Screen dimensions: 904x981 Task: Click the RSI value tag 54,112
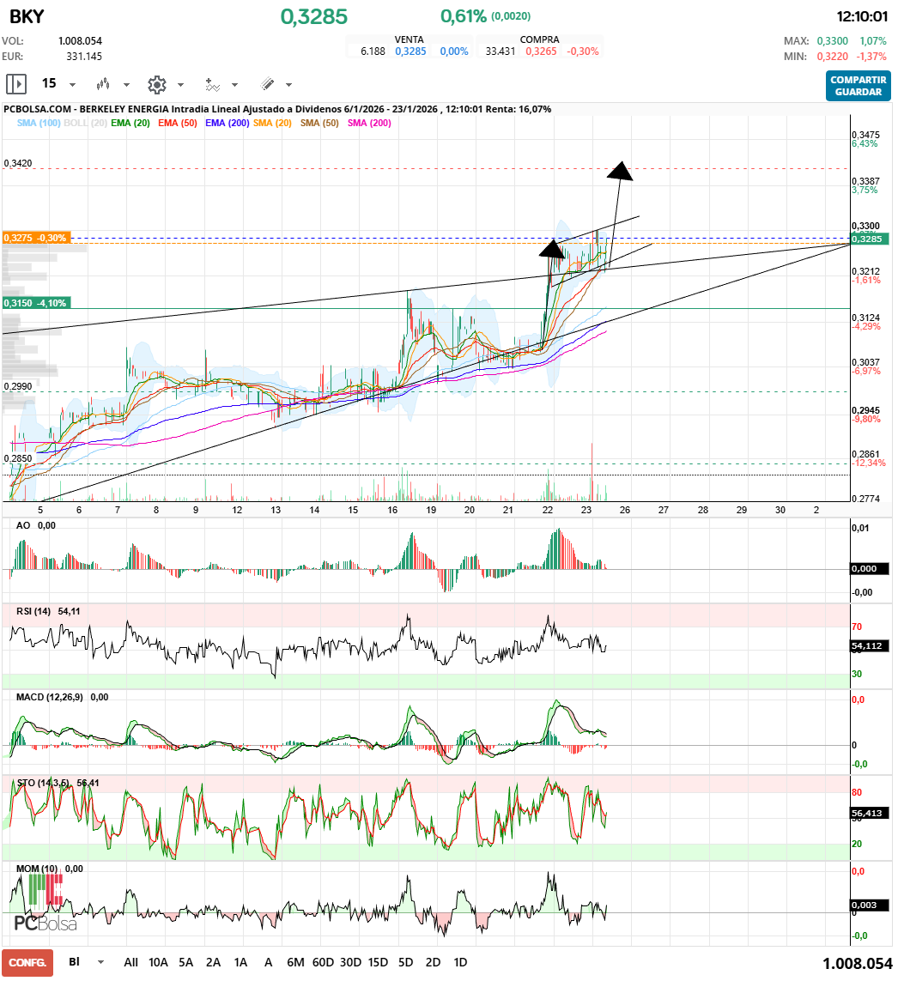868,645
